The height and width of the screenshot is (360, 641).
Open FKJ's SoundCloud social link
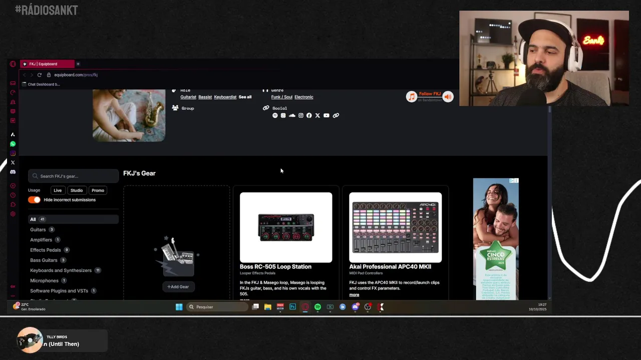(x=292, y=115)
